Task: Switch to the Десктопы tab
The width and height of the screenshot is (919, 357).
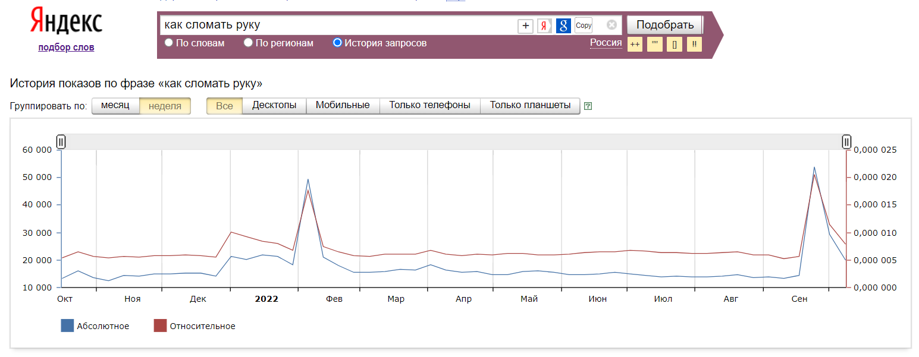Action: (x=274, y=105)
